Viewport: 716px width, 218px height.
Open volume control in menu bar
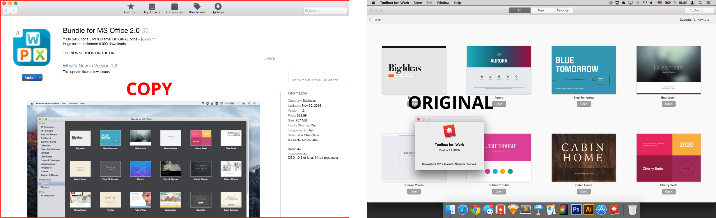click(x=651, y=3)
